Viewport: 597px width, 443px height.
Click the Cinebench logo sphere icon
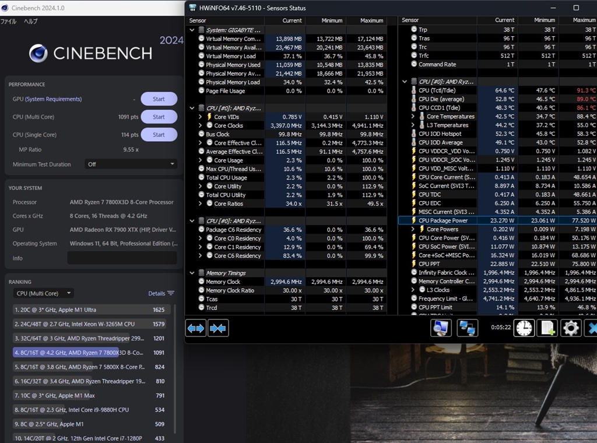point(38,53)
